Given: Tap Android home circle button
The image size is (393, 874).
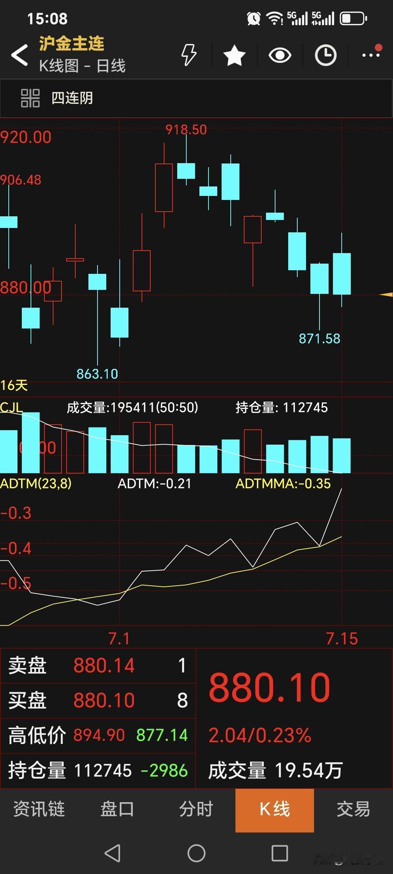Looking at the screenshot, I should (x=196, y=853).
